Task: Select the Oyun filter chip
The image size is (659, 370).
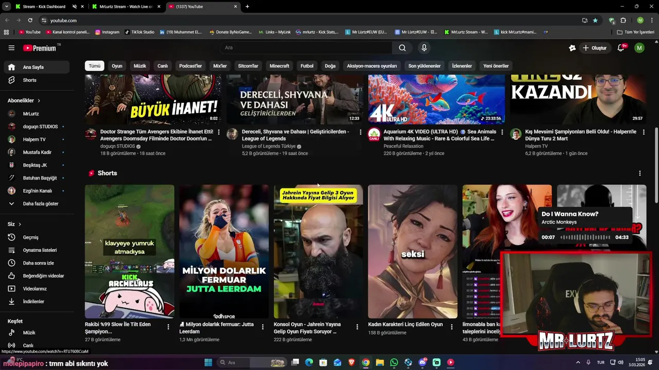Action: tap(117, 66)
